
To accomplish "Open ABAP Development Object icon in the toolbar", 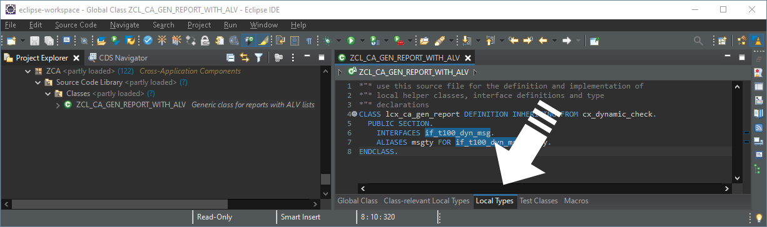I will tap(101, 41).
